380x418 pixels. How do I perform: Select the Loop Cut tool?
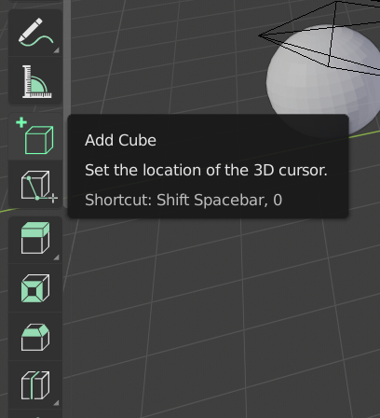[35, 385]
